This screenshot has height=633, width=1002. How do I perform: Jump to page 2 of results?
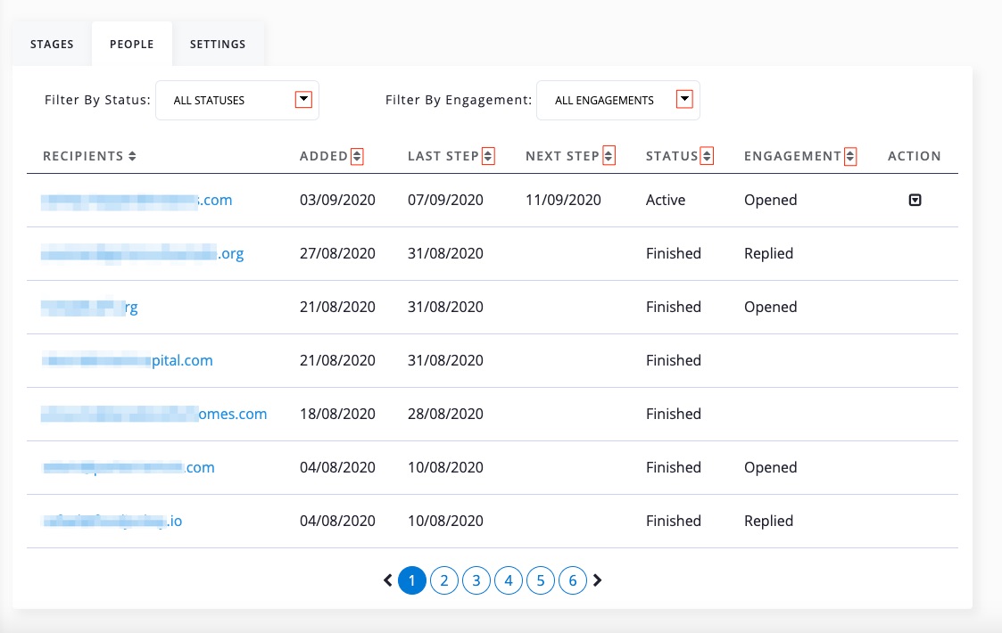tap(443, 581)
